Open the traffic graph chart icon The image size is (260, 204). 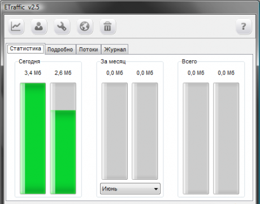click(x=16, y=26)
